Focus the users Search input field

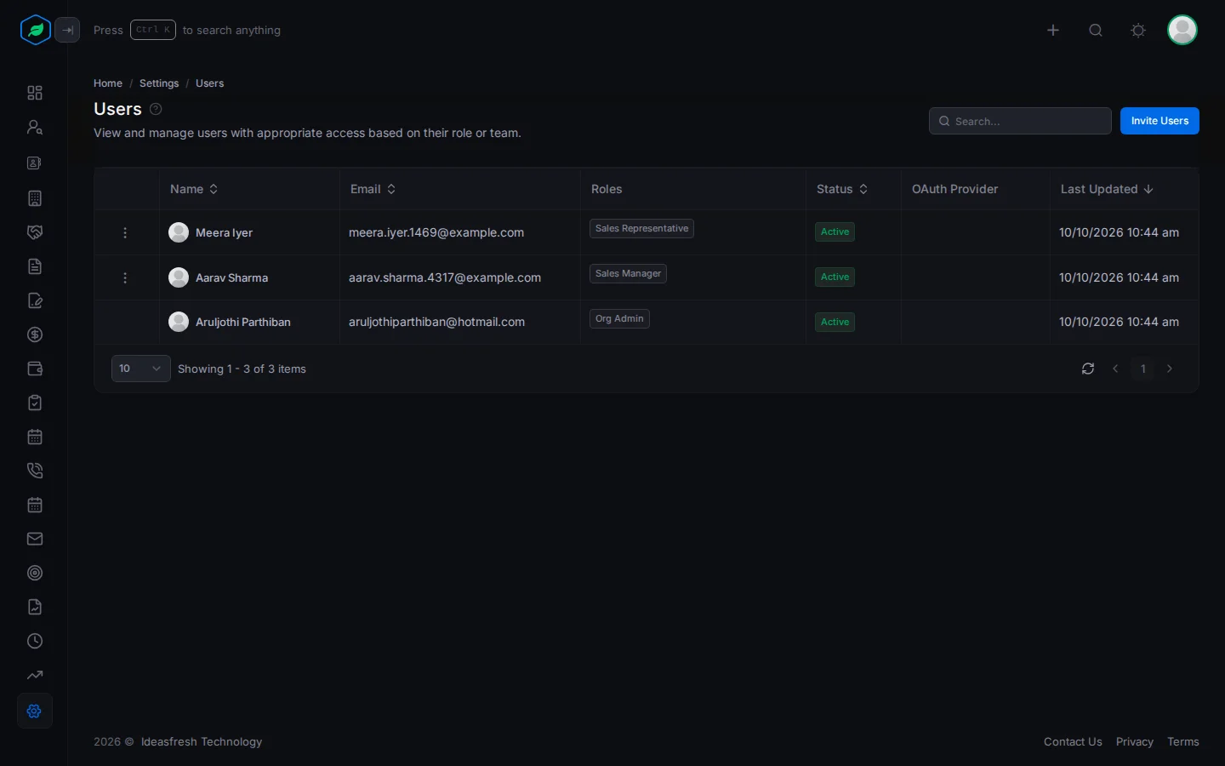point(1020,121)
